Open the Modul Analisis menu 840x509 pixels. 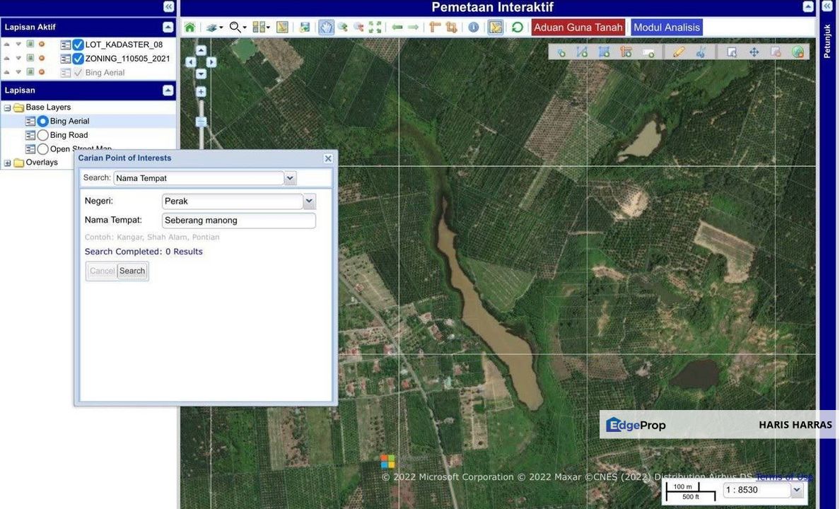coord(666,28)
